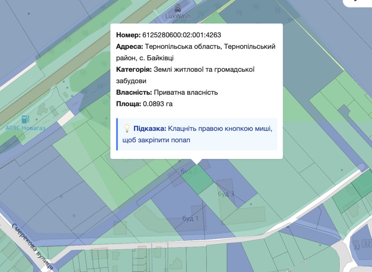This screenshot has height=272, width=372.
Task: Click the Площа field label
Action: click(129, 104)
